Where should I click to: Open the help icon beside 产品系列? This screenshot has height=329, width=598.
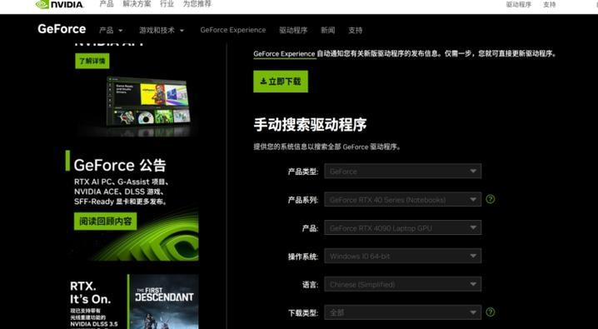pos(491,199)
